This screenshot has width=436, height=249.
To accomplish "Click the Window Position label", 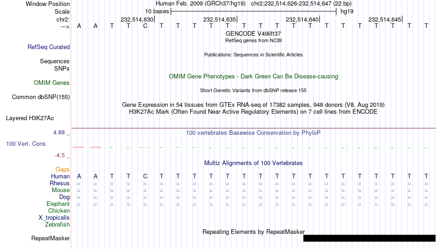I will coord(48,4).
